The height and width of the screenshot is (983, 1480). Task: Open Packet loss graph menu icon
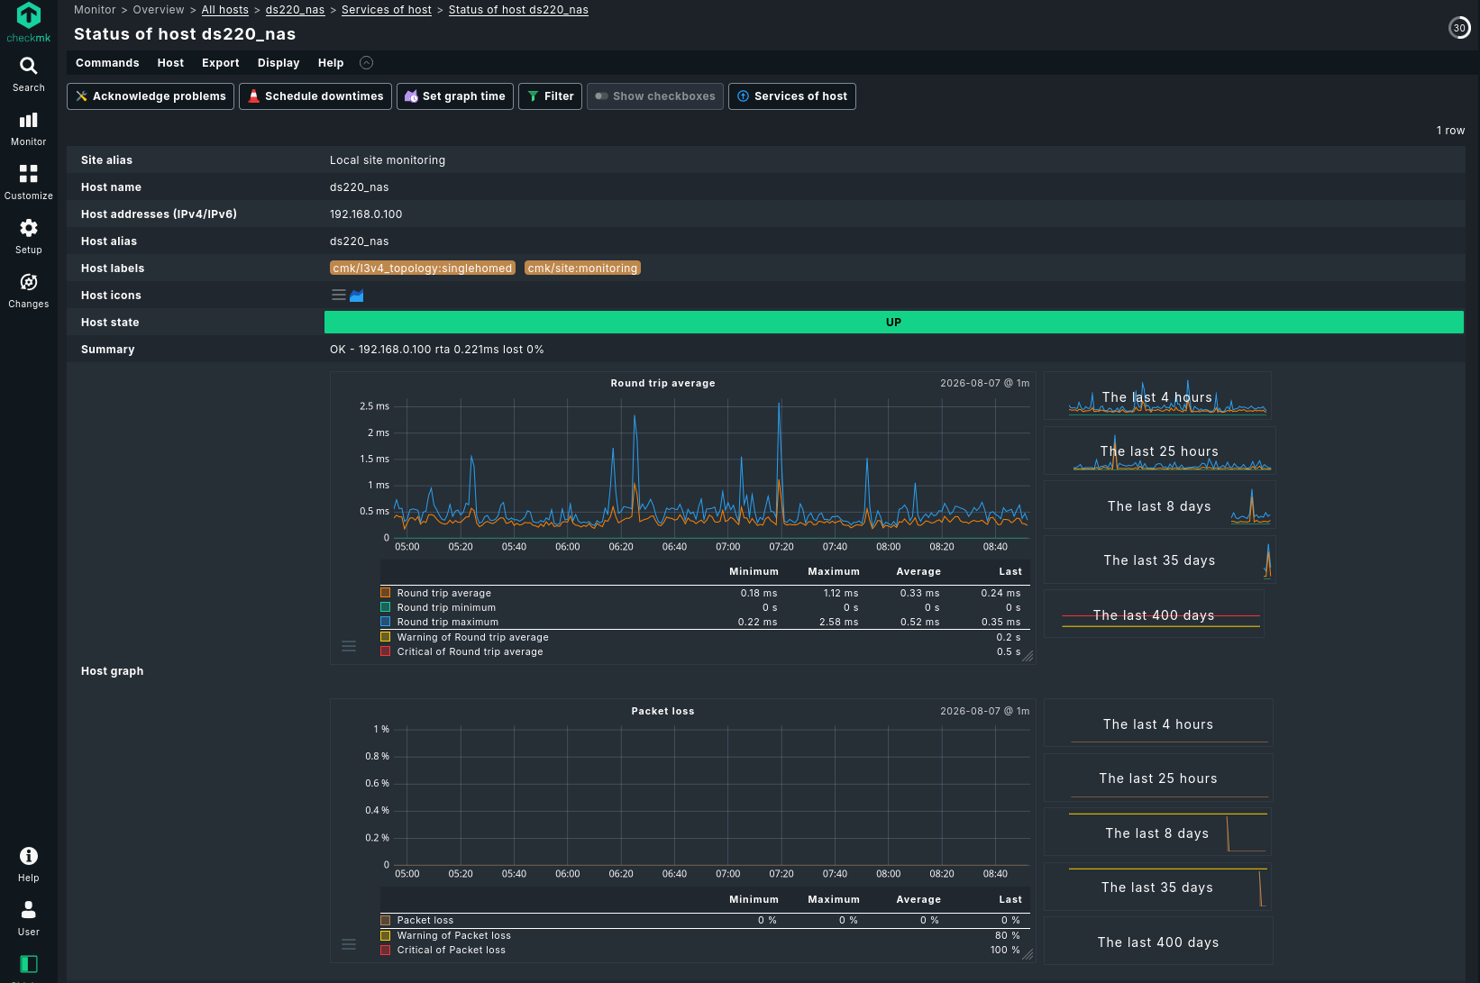[x=349, y=944]
